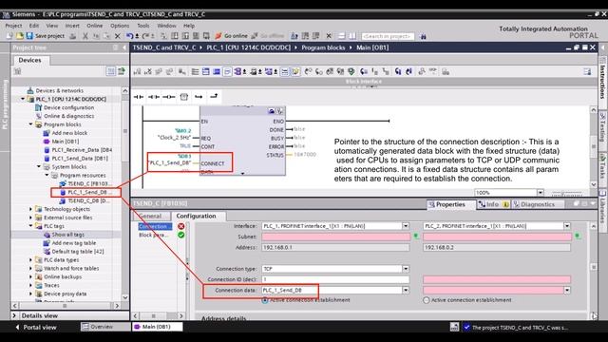This screenshot has height=342, width=608.
Task: Click the Undo arrow icon in main toolbar
Action: pos(129,36)
